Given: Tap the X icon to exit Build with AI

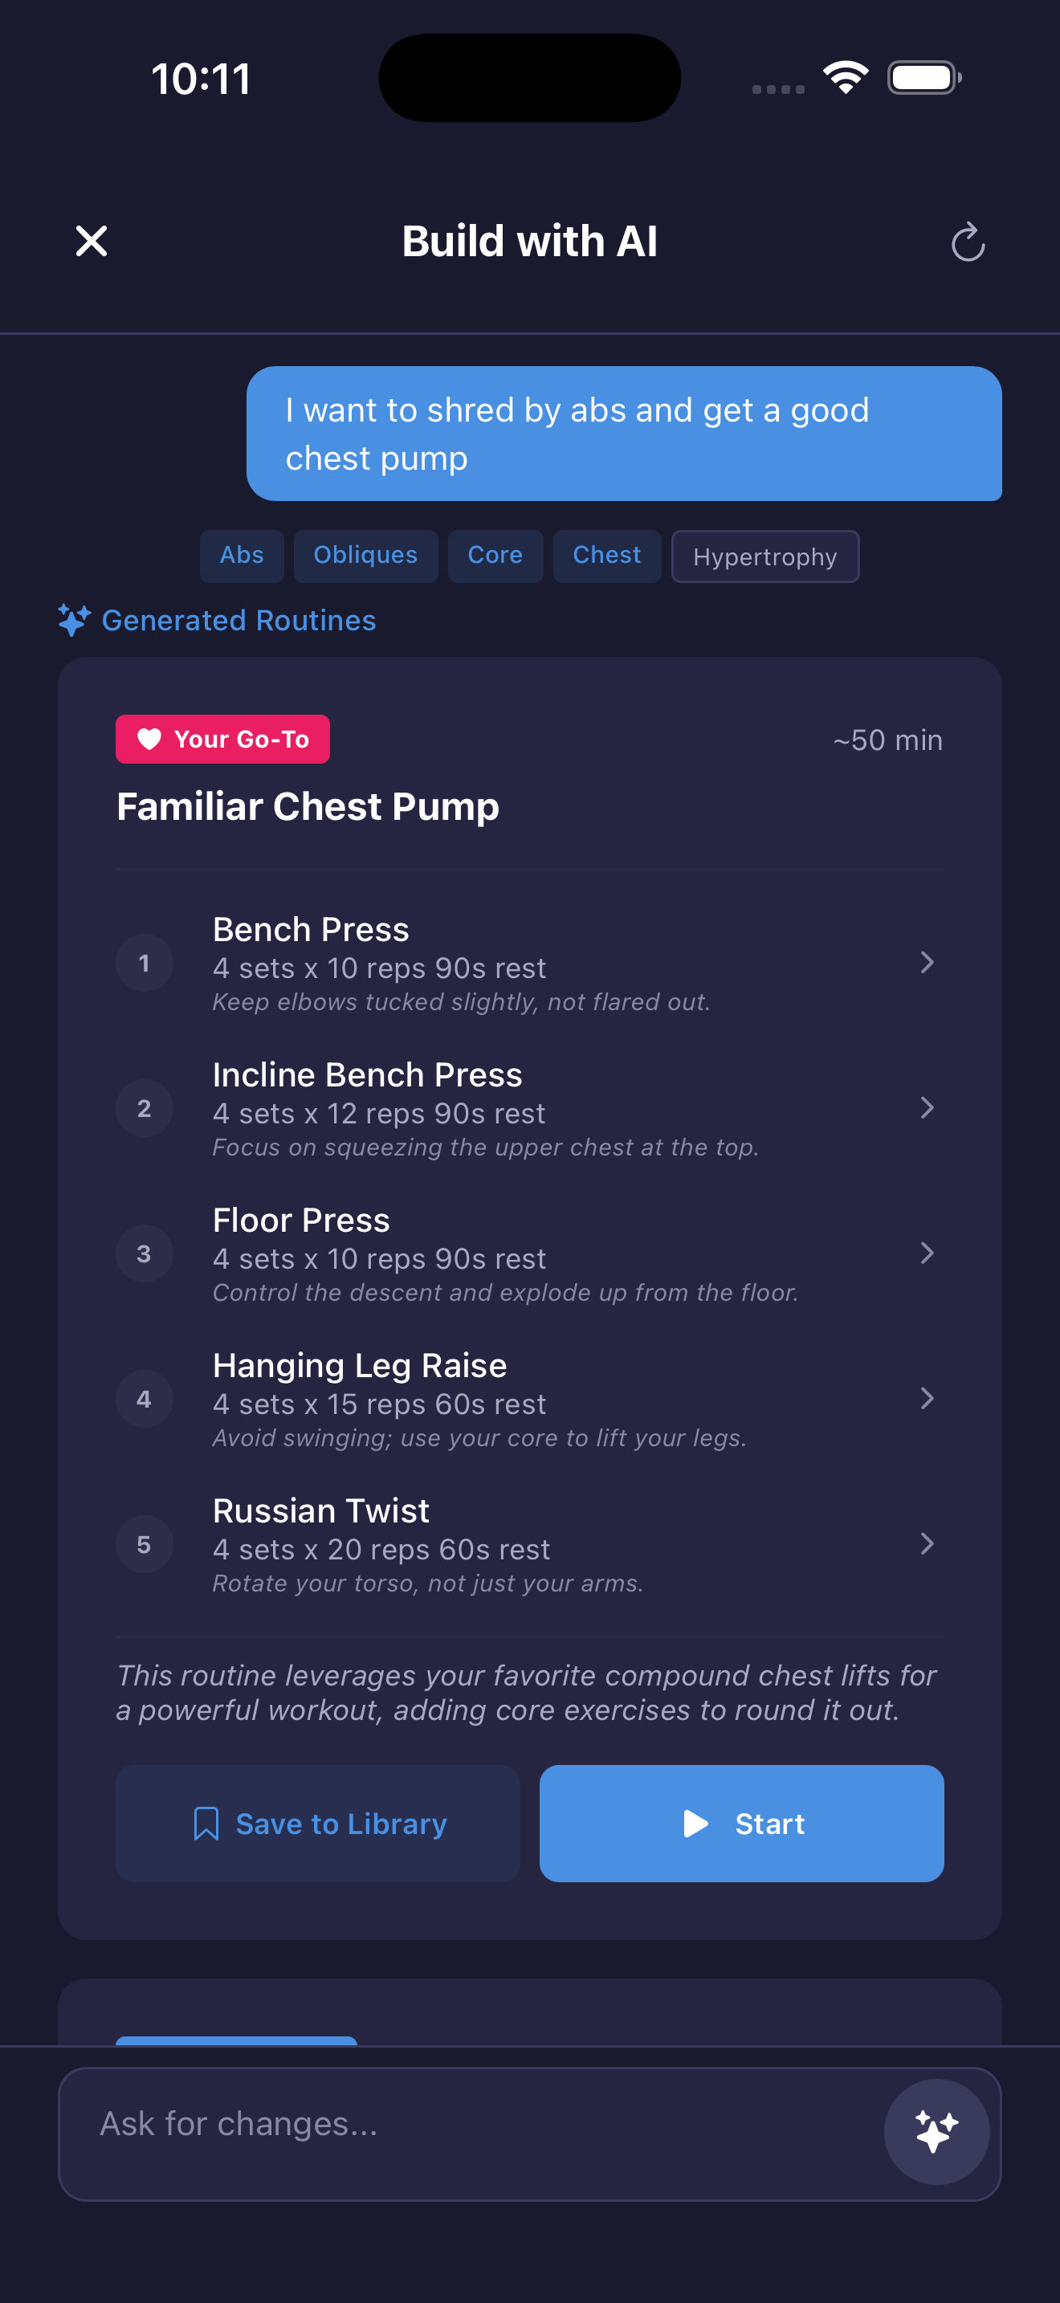Looking at the screenshot, I should click(x=90, y=240).
